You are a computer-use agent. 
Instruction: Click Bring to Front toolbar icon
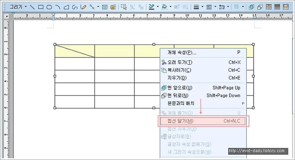[x=251, y=7]
